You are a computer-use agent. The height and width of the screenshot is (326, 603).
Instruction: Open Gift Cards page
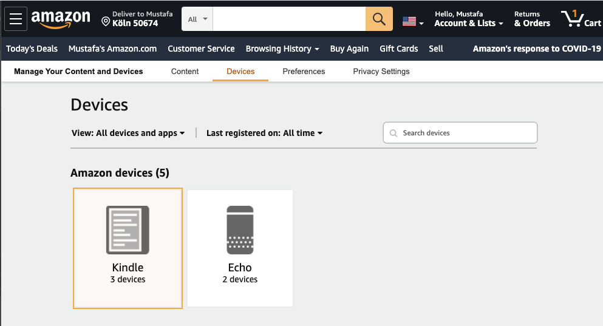(399, 49)
